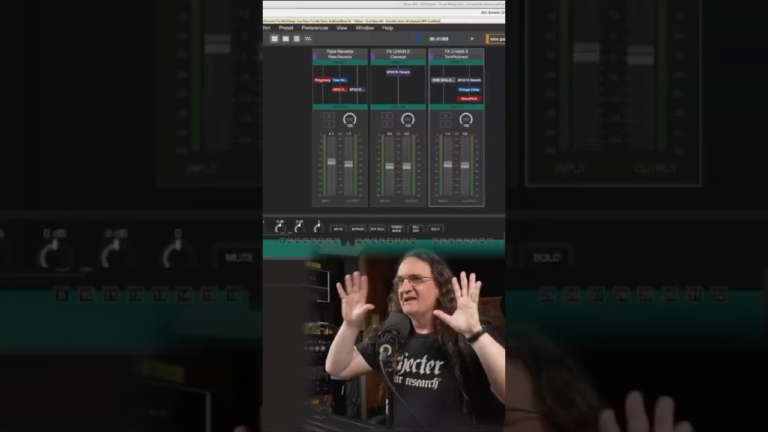Select the gray RMX Simu.A... plugin block
The image size is (768, 432).
(443, 80)
